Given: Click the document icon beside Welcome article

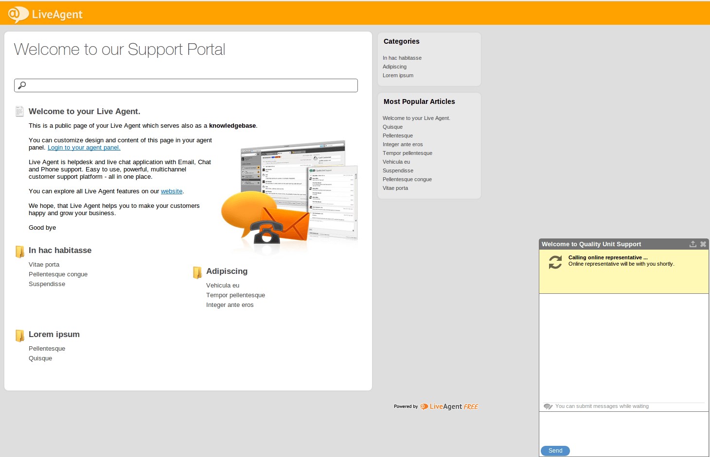Looking at the screenshot, I should (19, 111).
